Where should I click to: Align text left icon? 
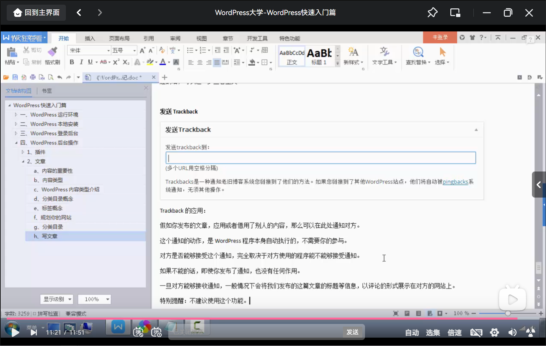pos(191,62)
